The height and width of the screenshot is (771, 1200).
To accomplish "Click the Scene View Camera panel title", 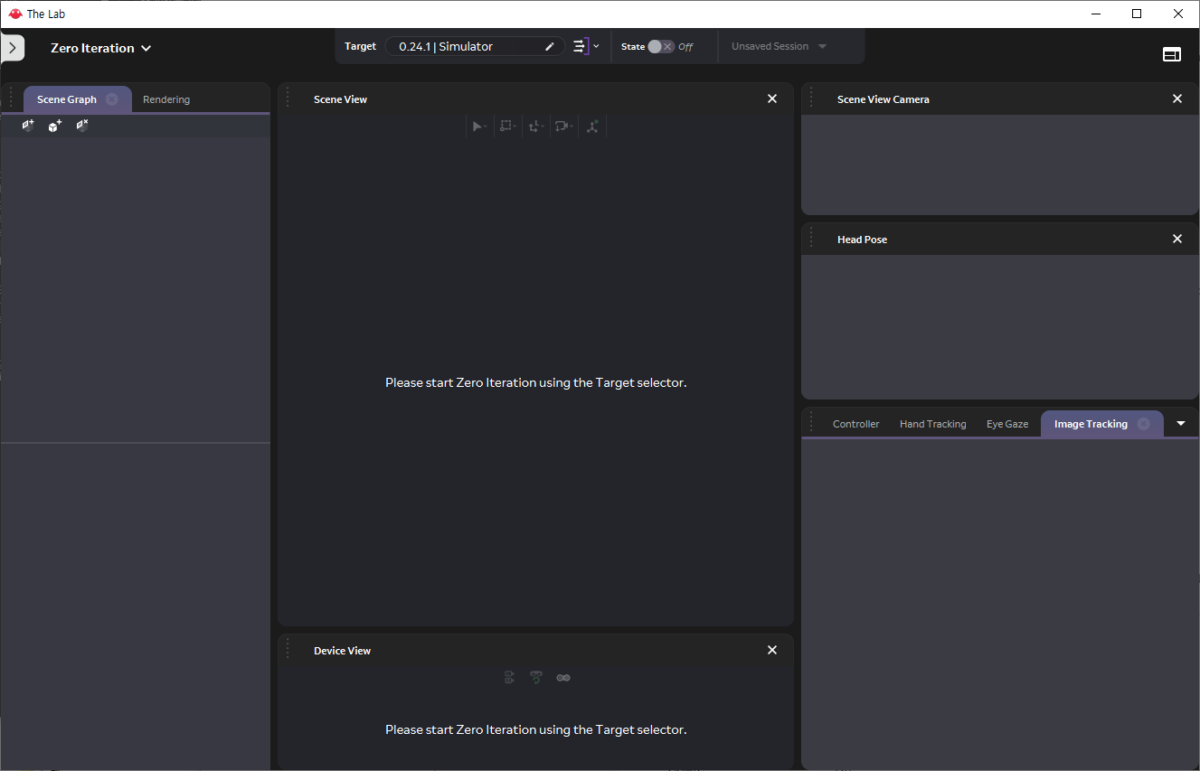I will pyautogui.click(x=883, y=99).
